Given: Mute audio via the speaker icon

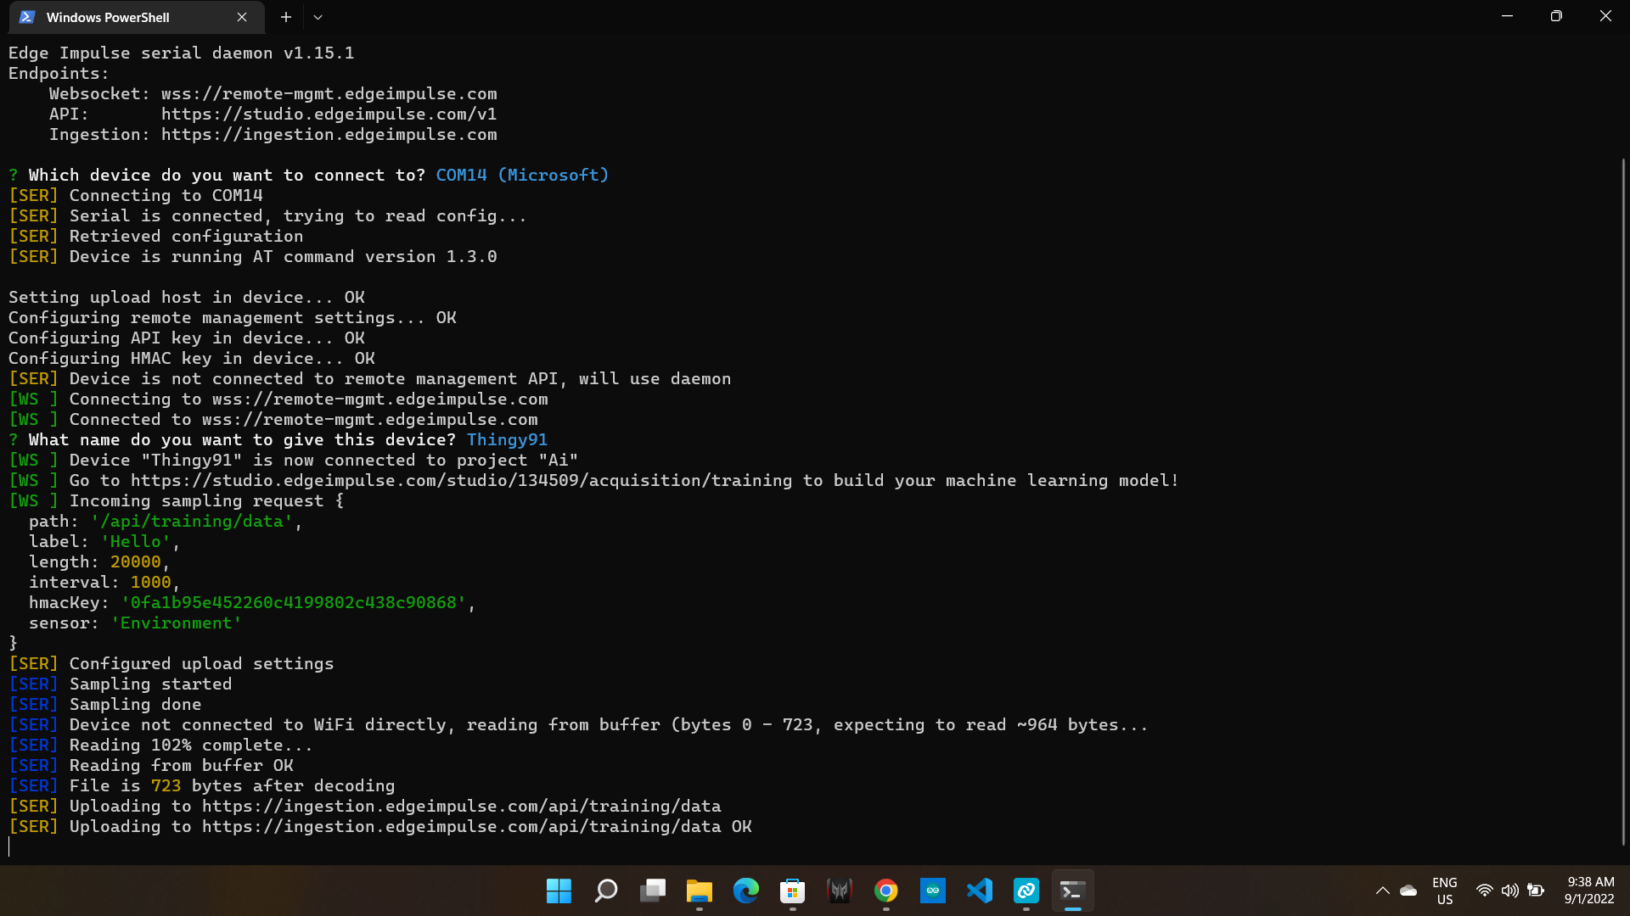Looking at the screenshot, I should (1509, 891).
